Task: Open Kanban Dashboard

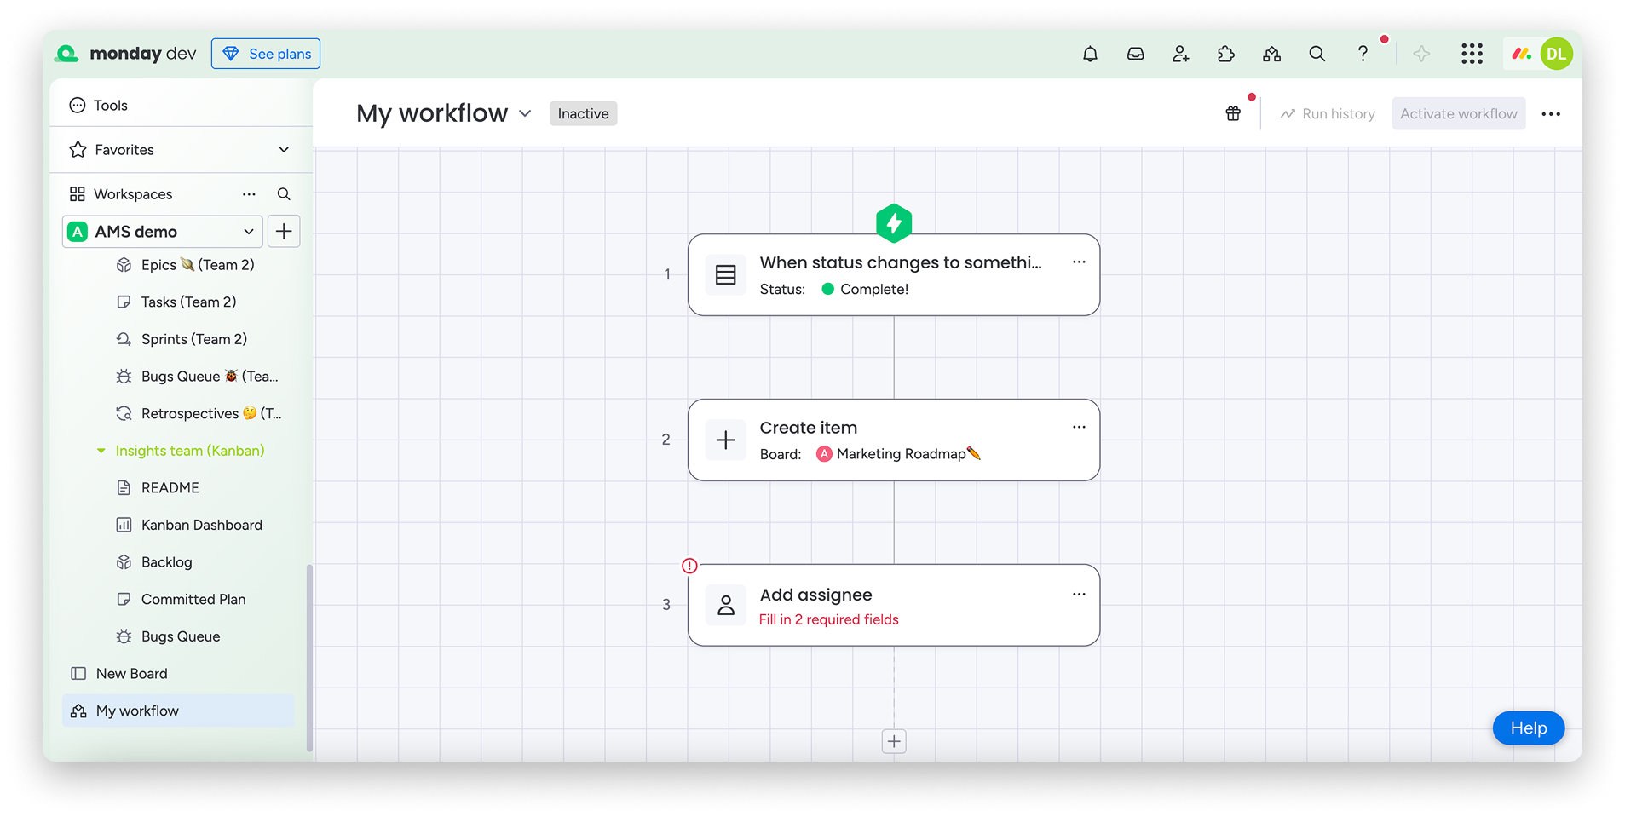Action: (201, 525)
